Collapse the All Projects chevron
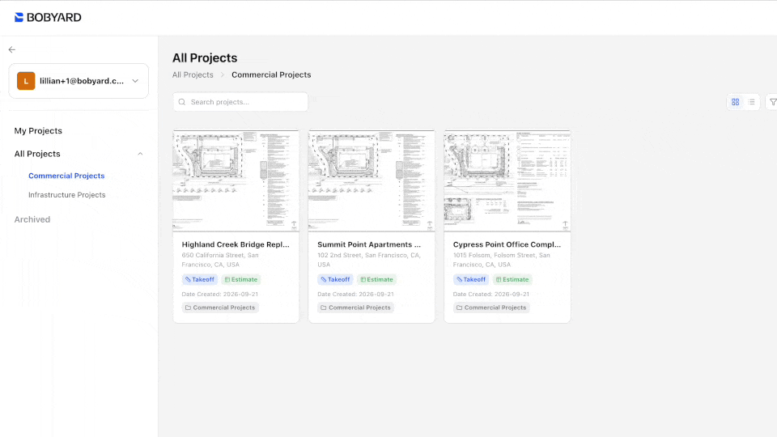The height and width of the screenshot is (437, 777). [140, 154]
